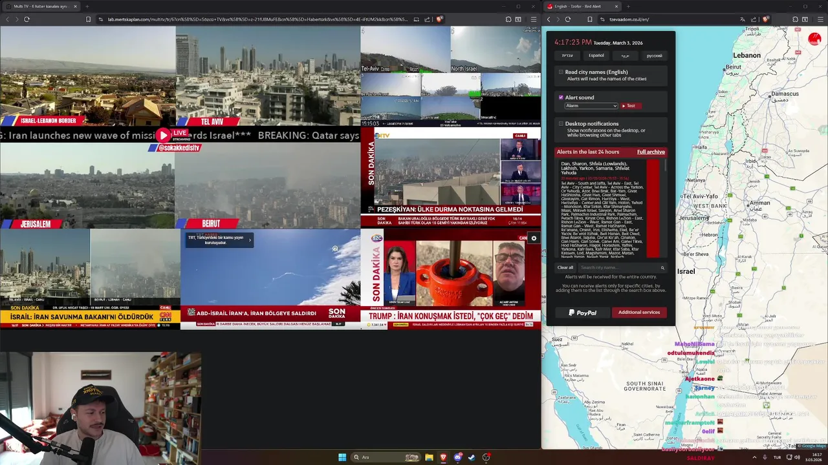Click the Windows taskbar search box
Viewport: 828px width, 465px height.
(x=386, y=457)
